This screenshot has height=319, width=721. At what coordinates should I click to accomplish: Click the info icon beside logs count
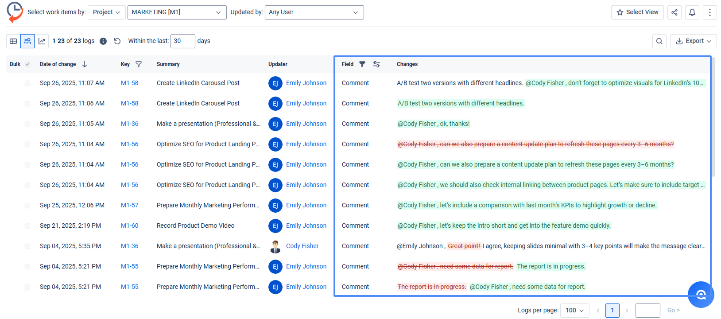coord(103,41)
